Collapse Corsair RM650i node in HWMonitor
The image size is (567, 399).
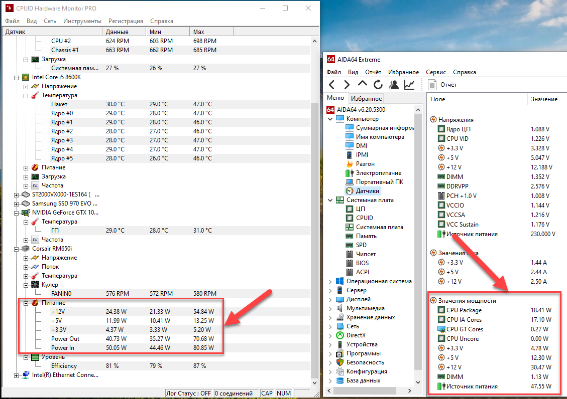[x=16, y=249]
